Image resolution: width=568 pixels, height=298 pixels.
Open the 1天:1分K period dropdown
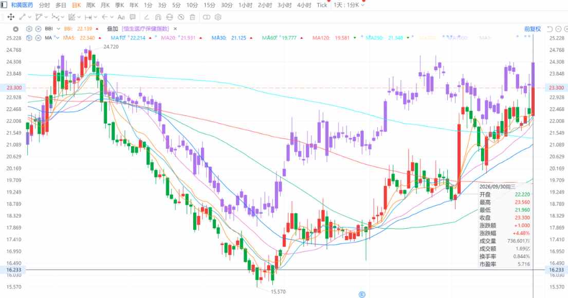pos(349,5)
